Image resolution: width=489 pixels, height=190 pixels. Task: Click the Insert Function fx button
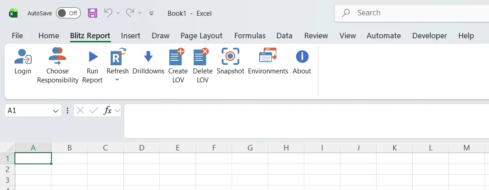pos(107,110)
